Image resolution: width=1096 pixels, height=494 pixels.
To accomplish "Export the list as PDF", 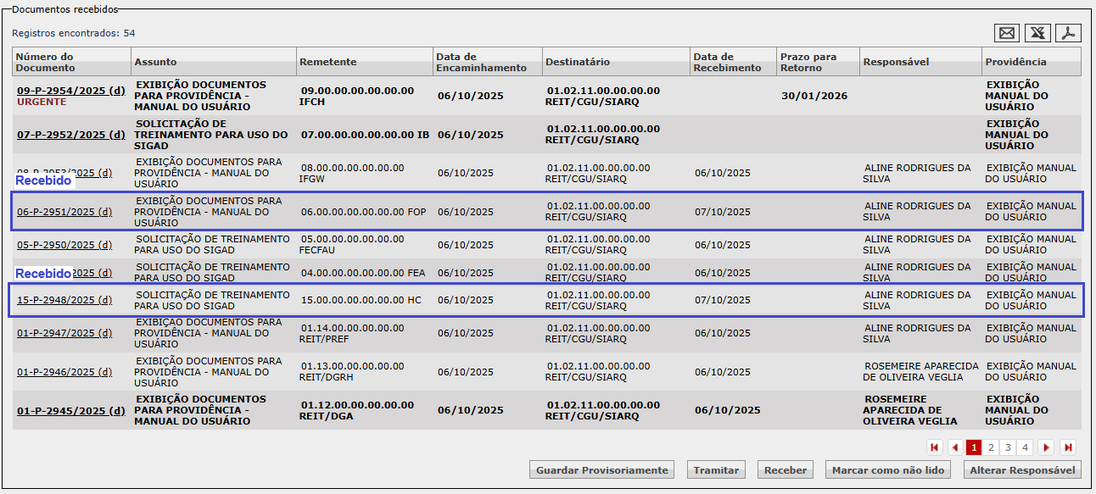I will point(1068,33).
